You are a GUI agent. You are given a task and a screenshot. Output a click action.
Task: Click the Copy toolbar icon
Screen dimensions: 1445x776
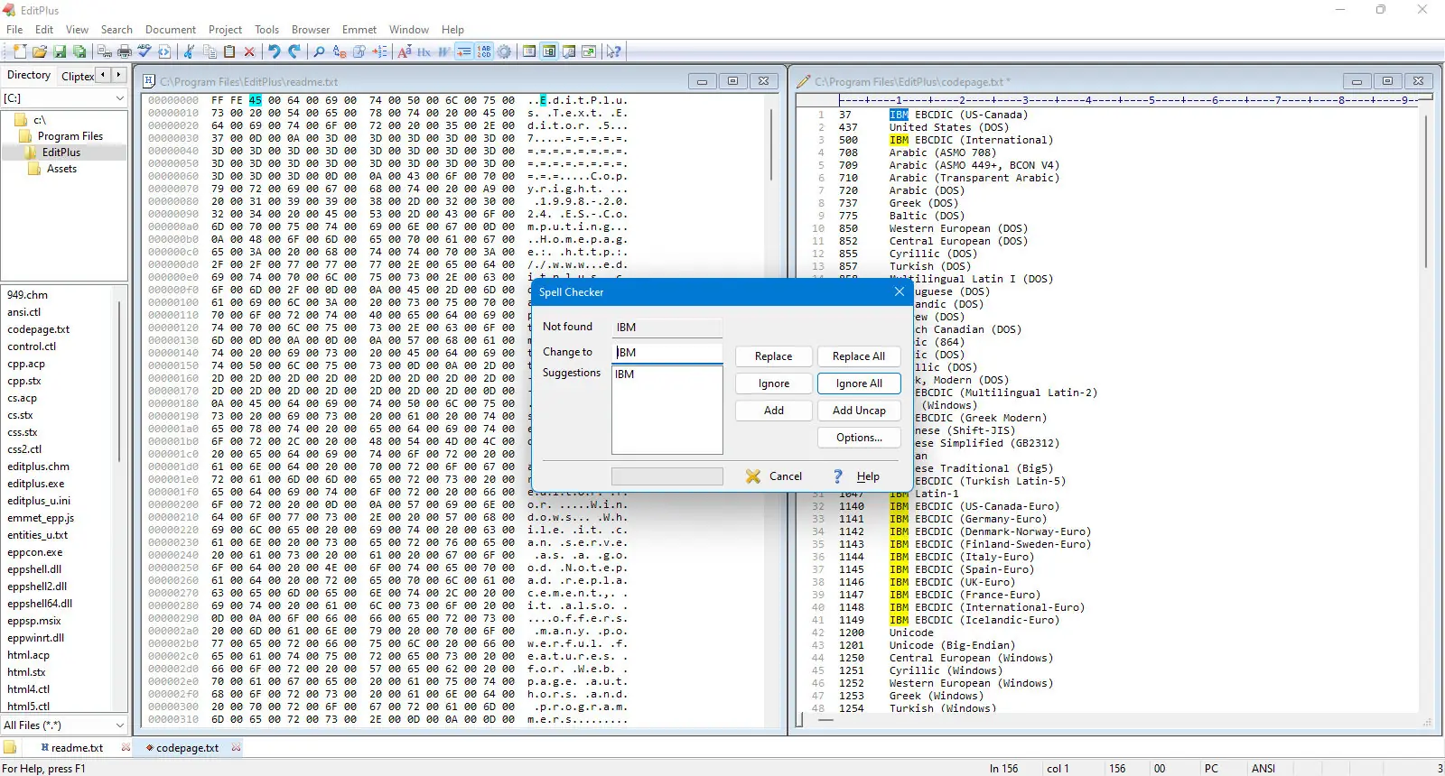coord(209,51)
